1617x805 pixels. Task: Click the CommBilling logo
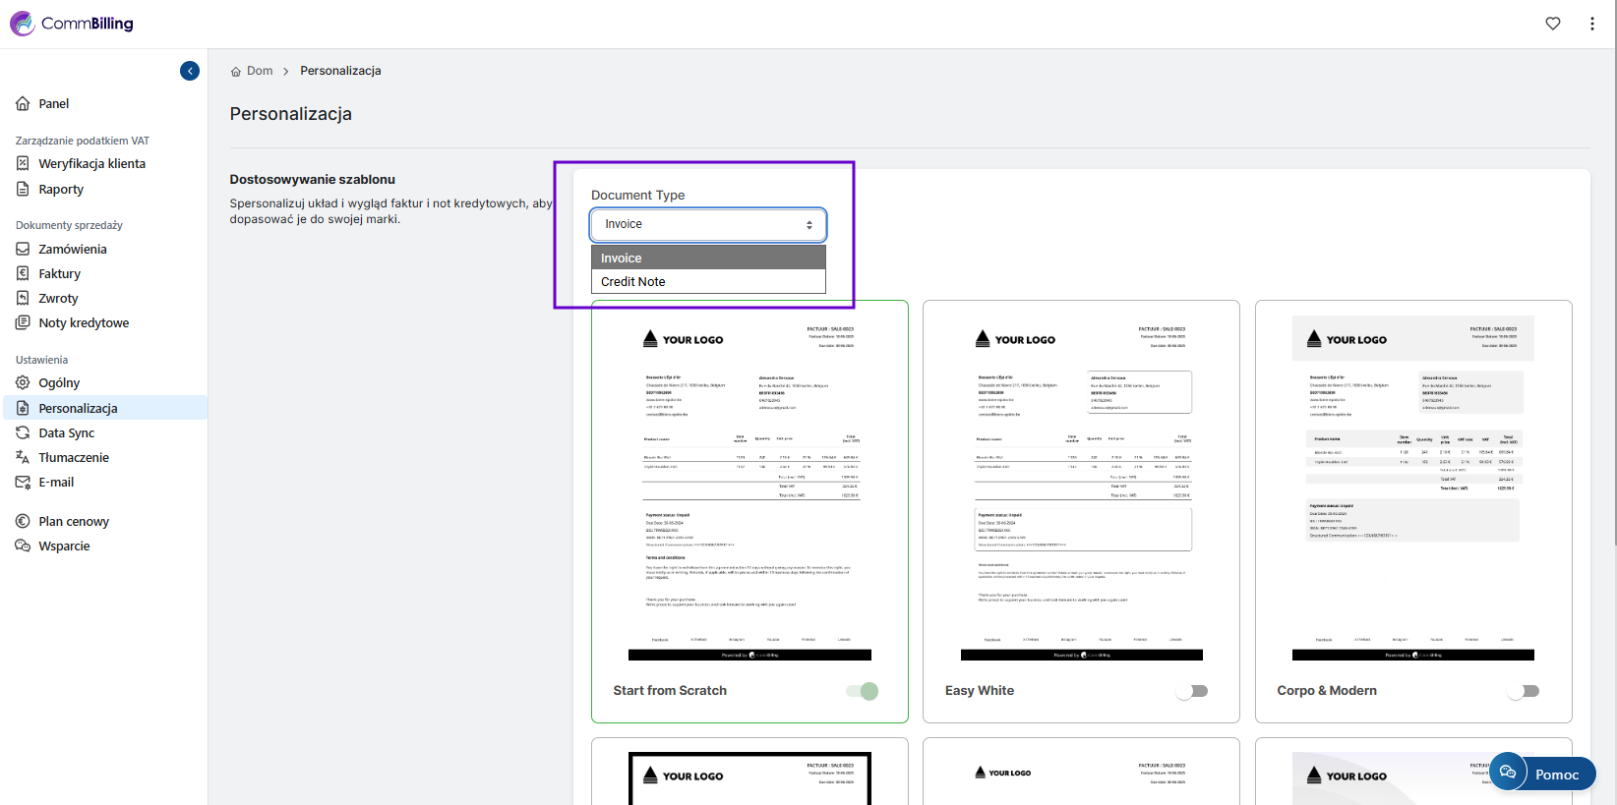pos(72,24)
